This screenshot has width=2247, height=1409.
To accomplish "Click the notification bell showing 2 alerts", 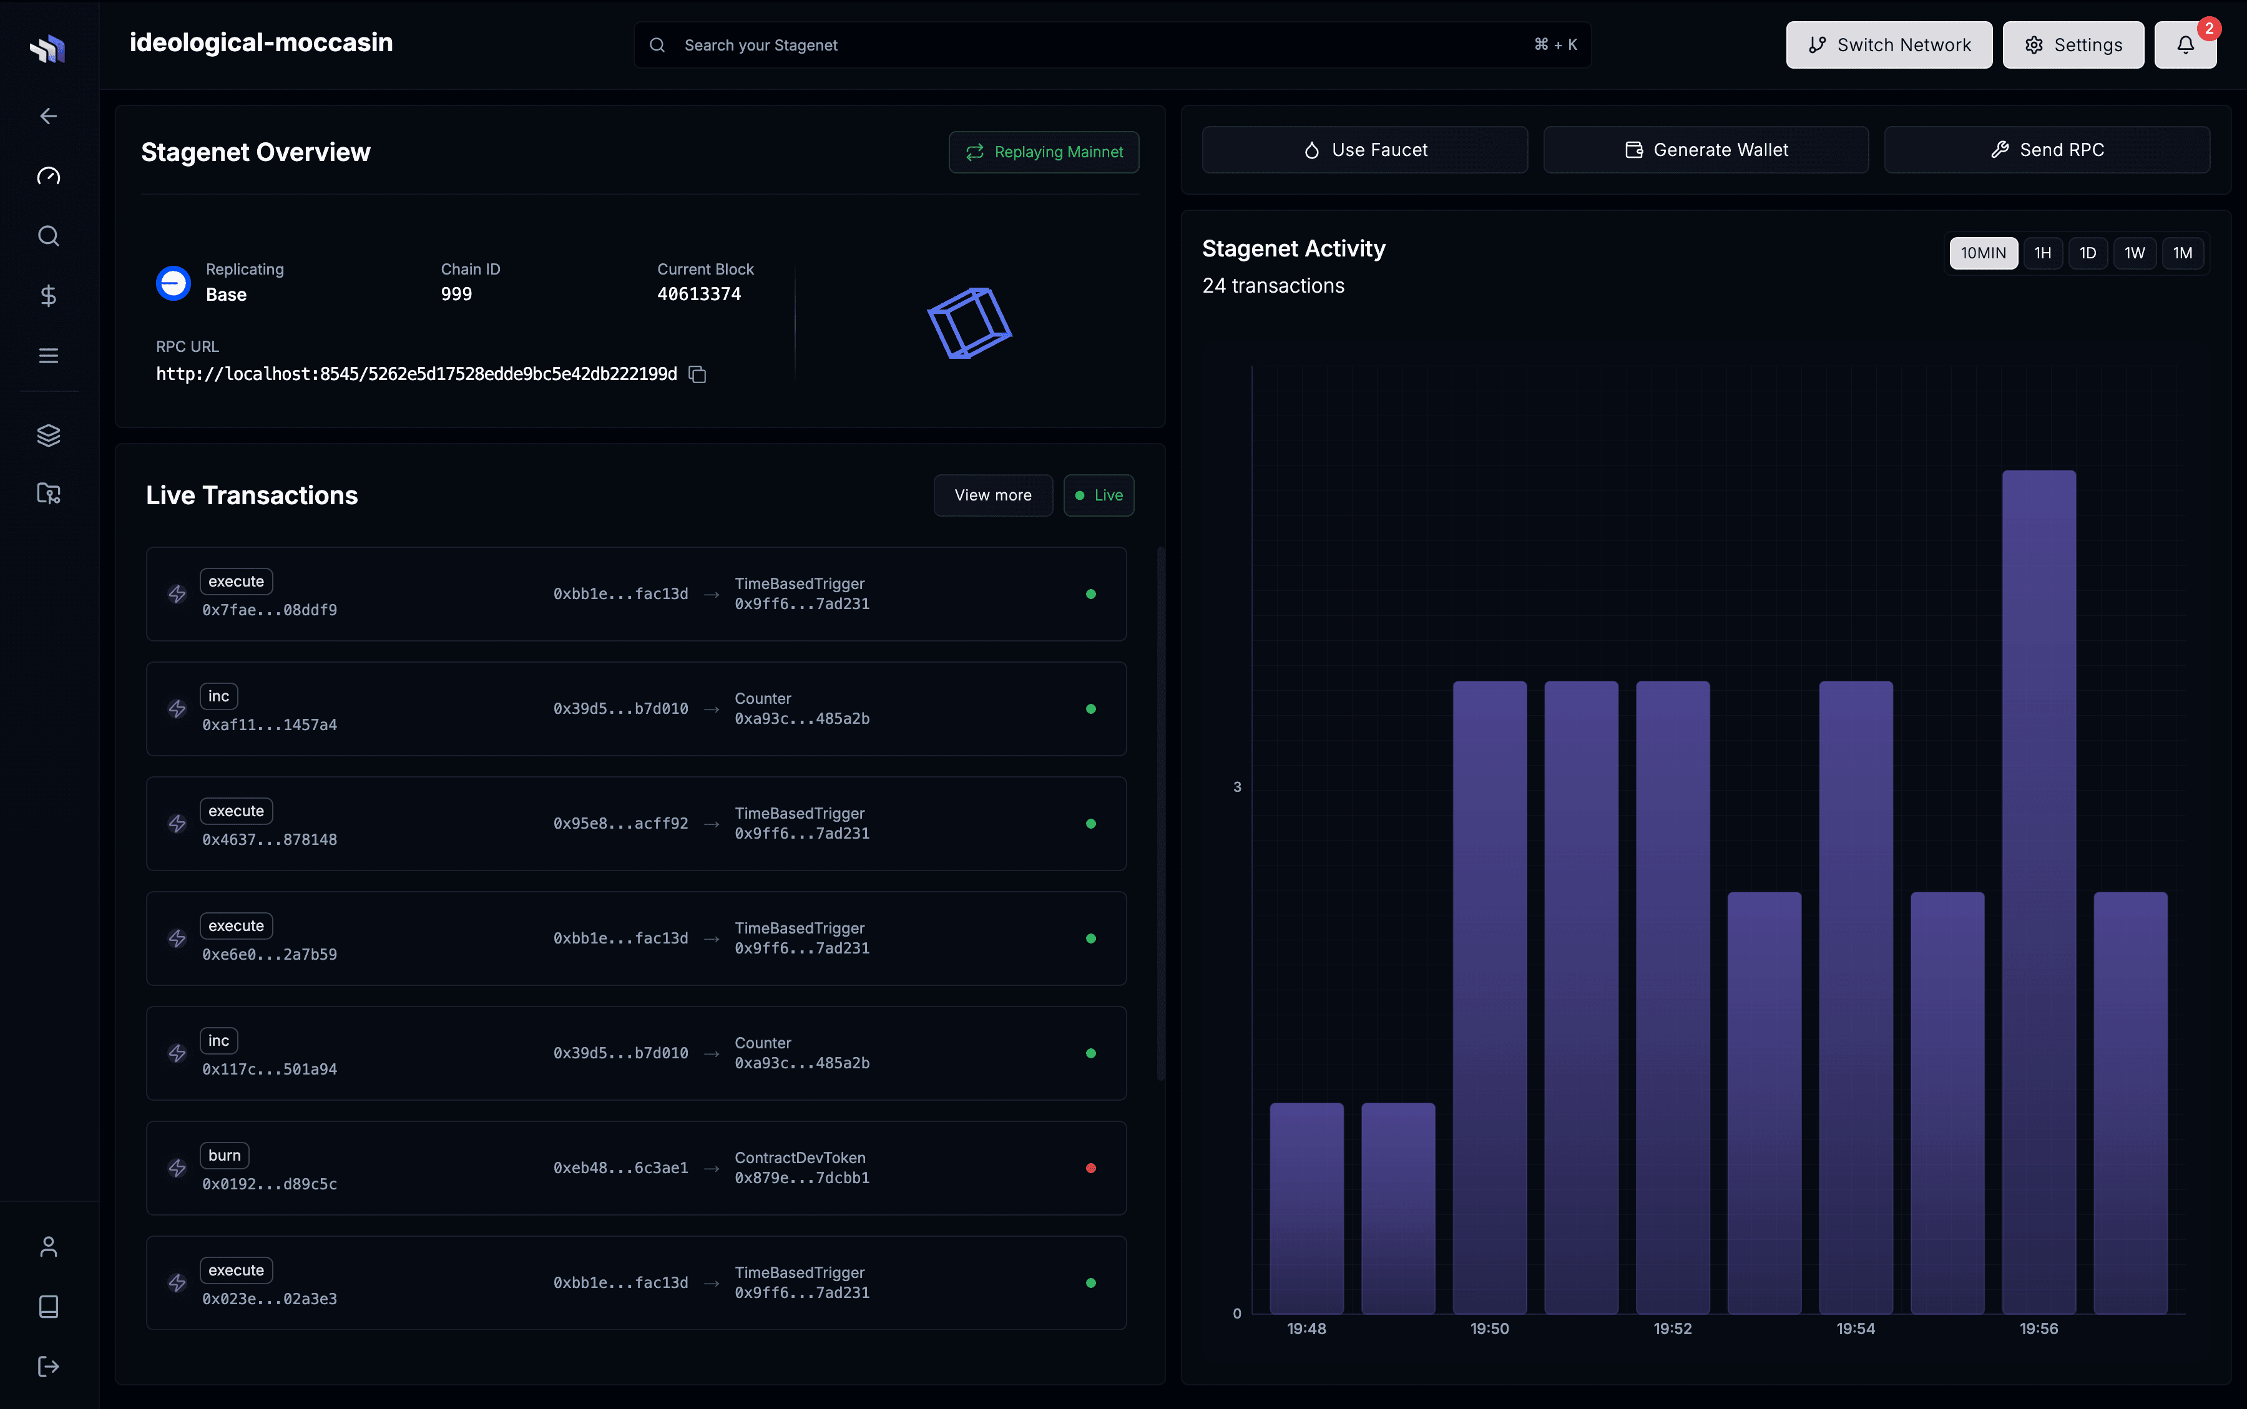I will (x=2185, y=44).
